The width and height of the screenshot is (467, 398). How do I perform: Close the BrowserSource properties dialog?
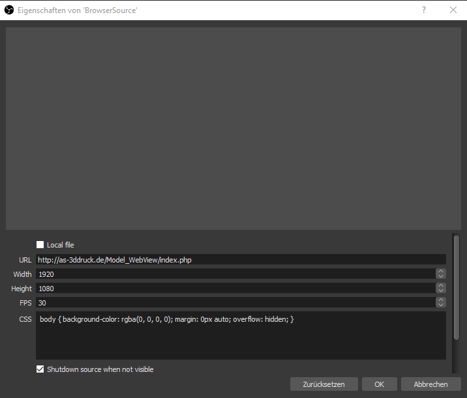pos(453,10)
